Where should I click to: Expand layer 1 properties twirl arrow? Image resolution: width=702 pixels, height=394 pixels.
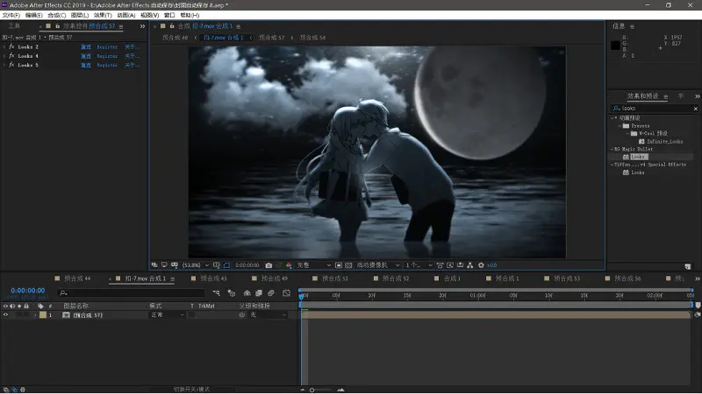pyautogui.click(x=35, y=315)
